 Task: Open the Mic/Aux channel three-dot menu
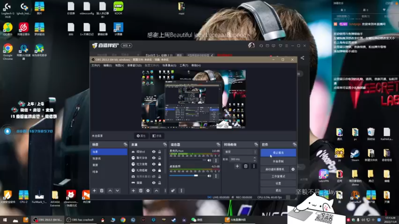tap(216, 160)
